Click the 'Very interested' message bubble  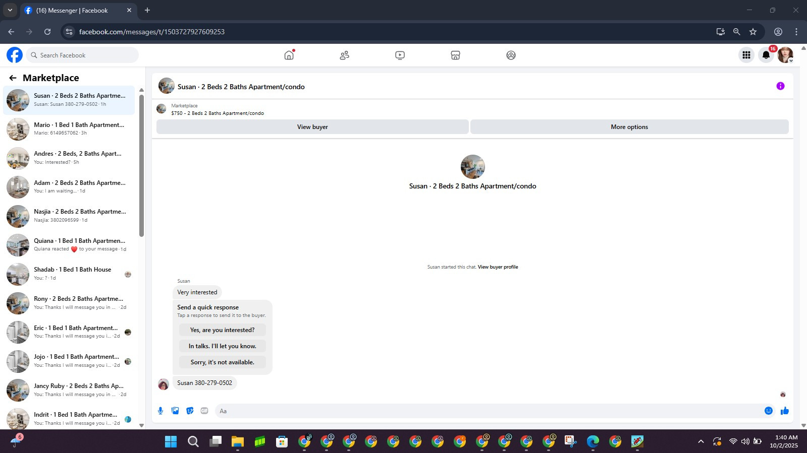click(x=197, y=292)
